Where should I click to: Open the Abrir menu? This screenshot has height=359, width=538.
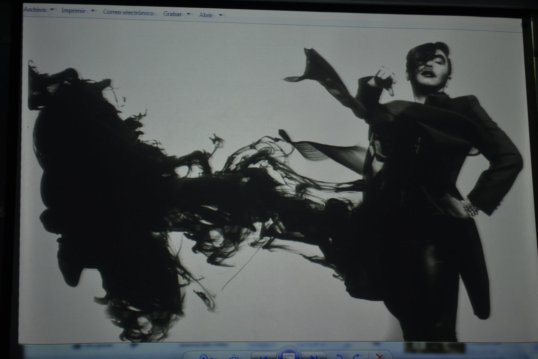[x=206, y=15]
